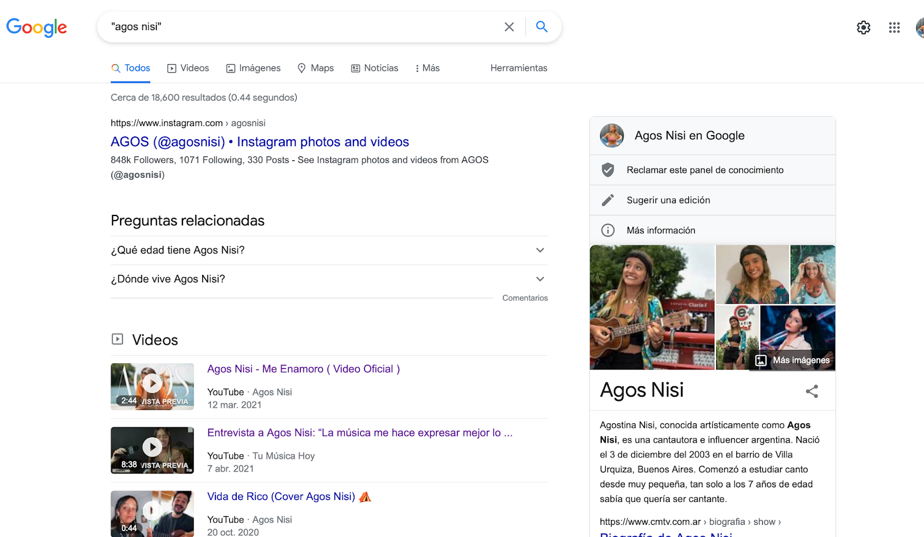Viewport: 924px width, 537px height.
Task: Click the date '12 mar. 2021'
Action: (x=234, y=405)
